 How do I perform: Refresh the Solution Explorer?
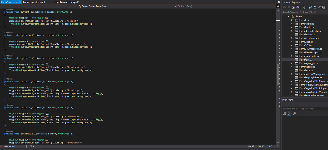pos(315,7)
